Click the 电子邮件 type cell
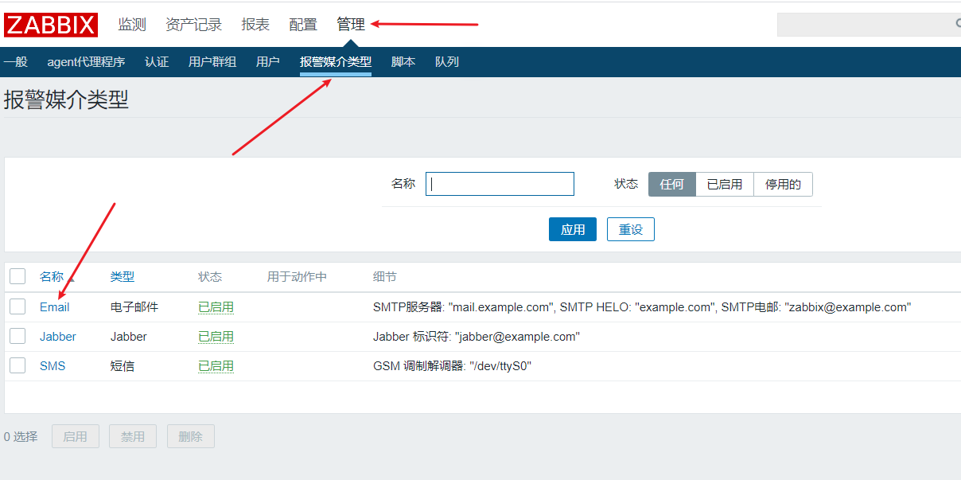Screen dimensions: 961x480 coord(134,306)
